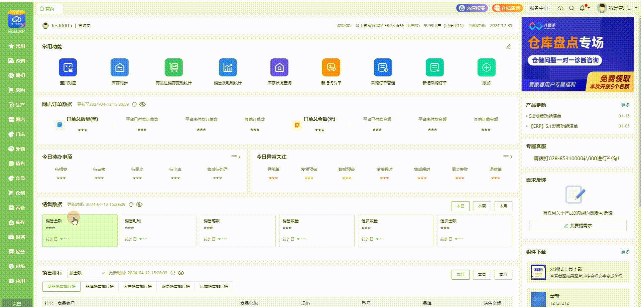641x307 pixels.
Task: Refresh the 销售排行 section
Action: pyautogui.click(x=173, y=273)
